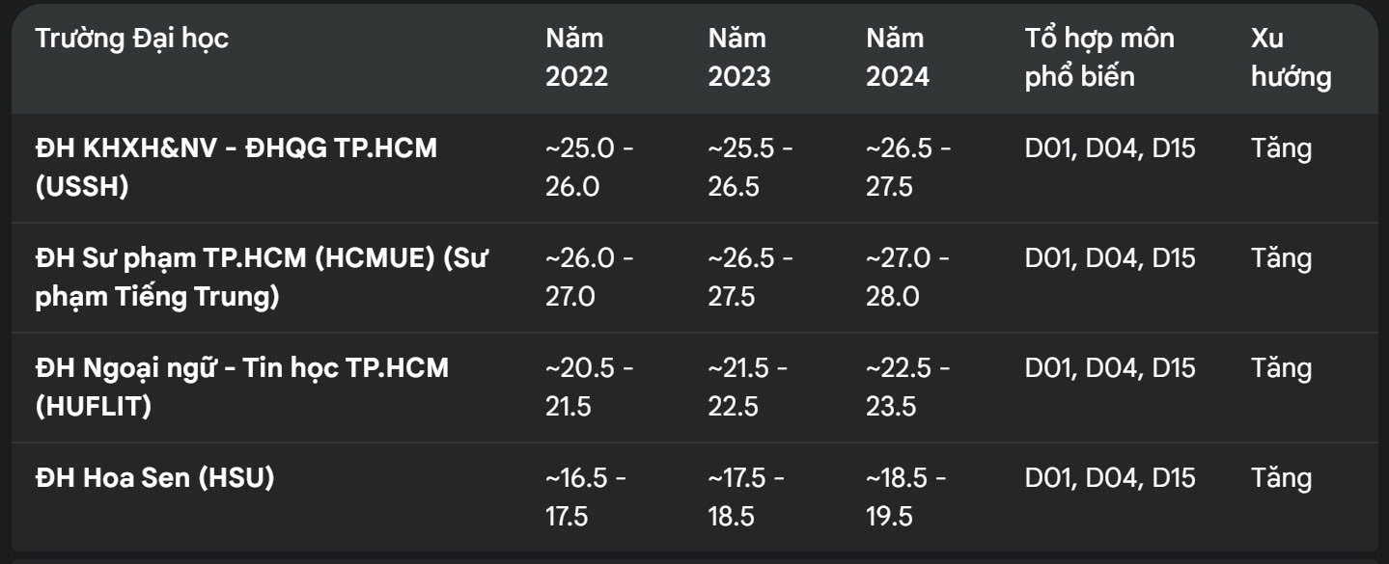Click the ĐH Hoa Sen (HSU) cell
Viewport: 1389px width, 564px height.
pyautogui.click(x=155, y=478)
